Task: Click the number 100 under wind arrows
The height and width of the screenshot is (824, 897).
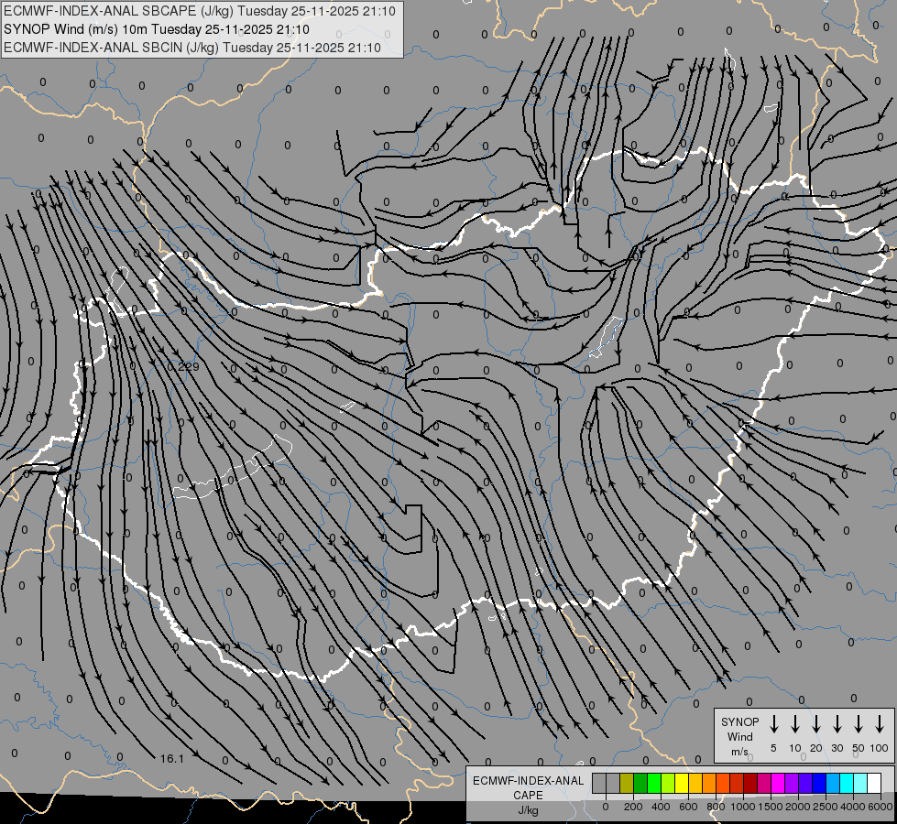Action: coord(880,748)
